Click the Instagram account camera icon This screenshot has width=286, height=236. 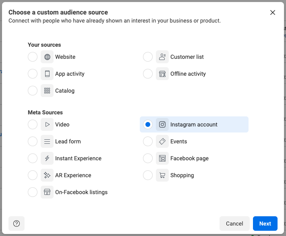coord(162,124)
